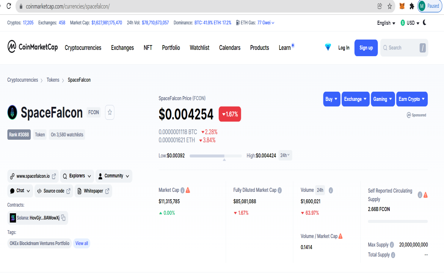Click the Cryptocurrencies breadcrumb link
This screenshot has width=444, height=275.
point(23,80)
